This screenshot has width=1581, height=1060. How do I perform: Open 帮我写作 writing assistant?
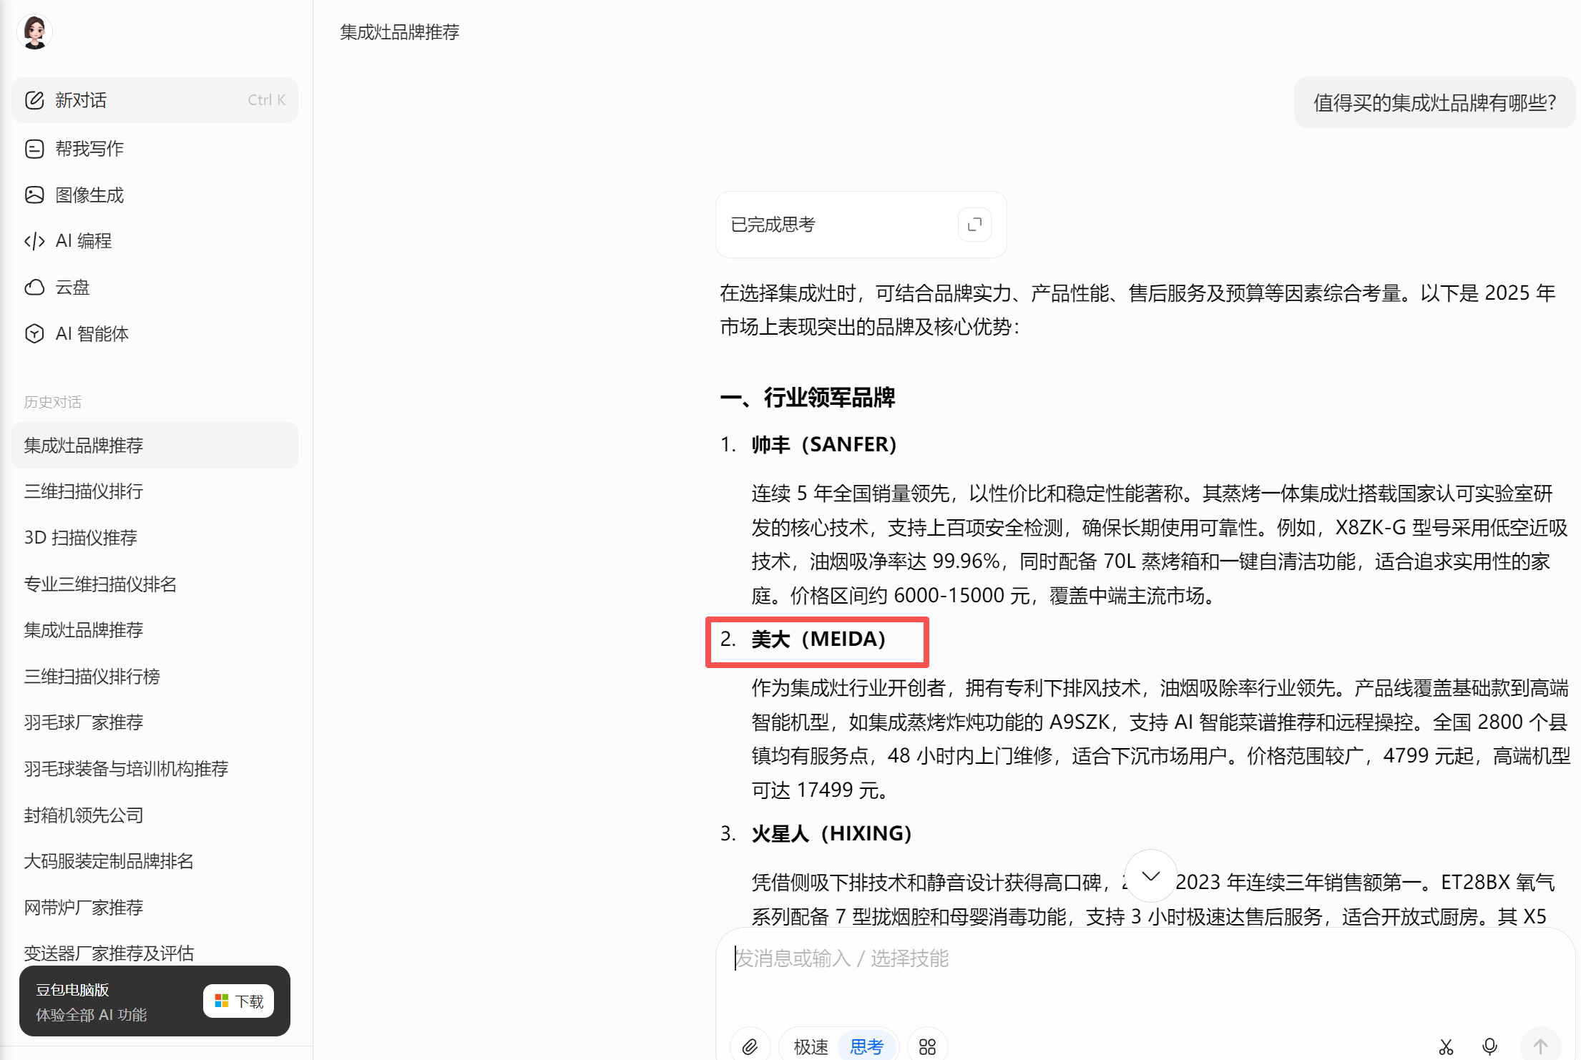tap(89, 149)
